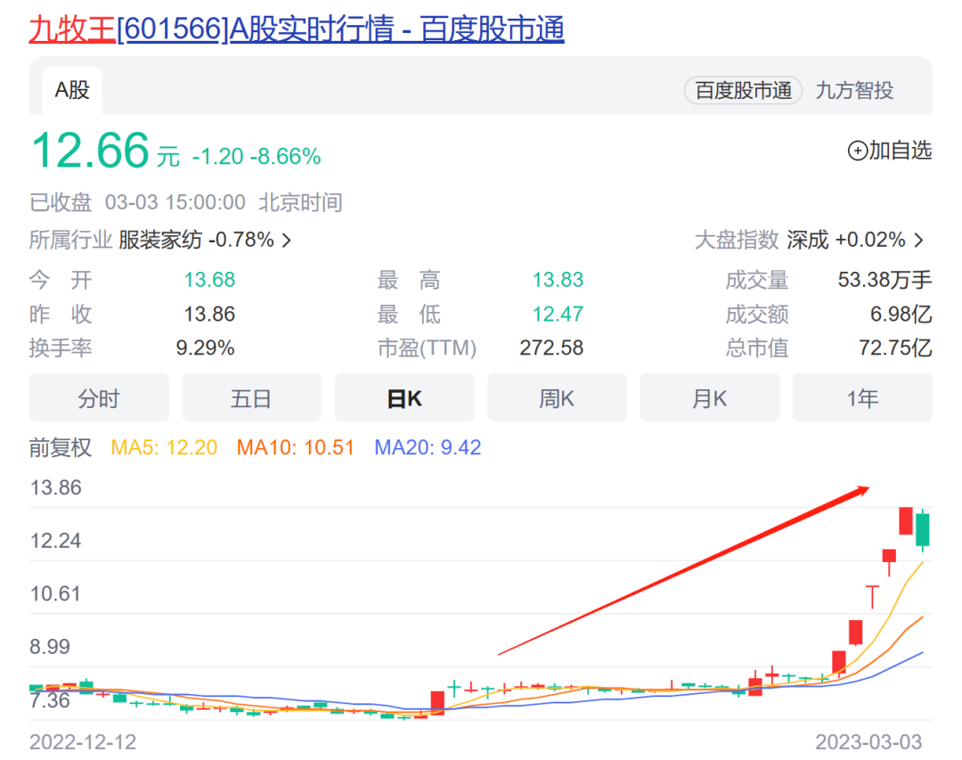This screenshot has height=760, width=962.
Task: Show the 五日 five-day chart
Action: 251,397
